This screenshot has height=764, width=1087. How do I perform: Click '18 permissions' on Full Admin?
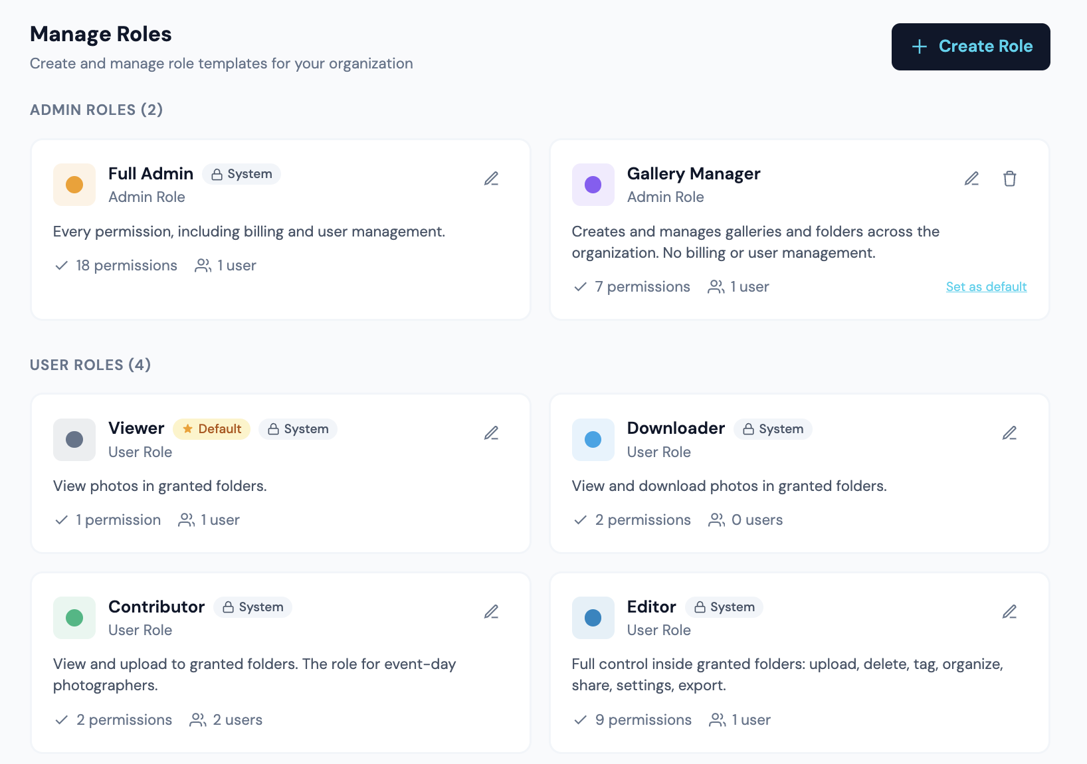[116, 266]
